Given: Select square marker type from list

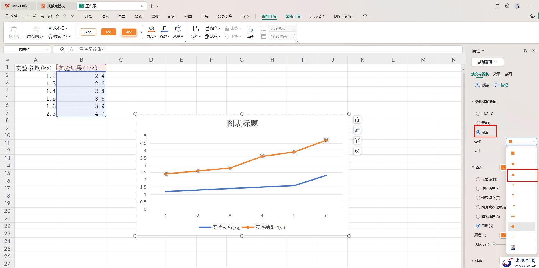Looking at the screenshot, I should pos(513,153).
